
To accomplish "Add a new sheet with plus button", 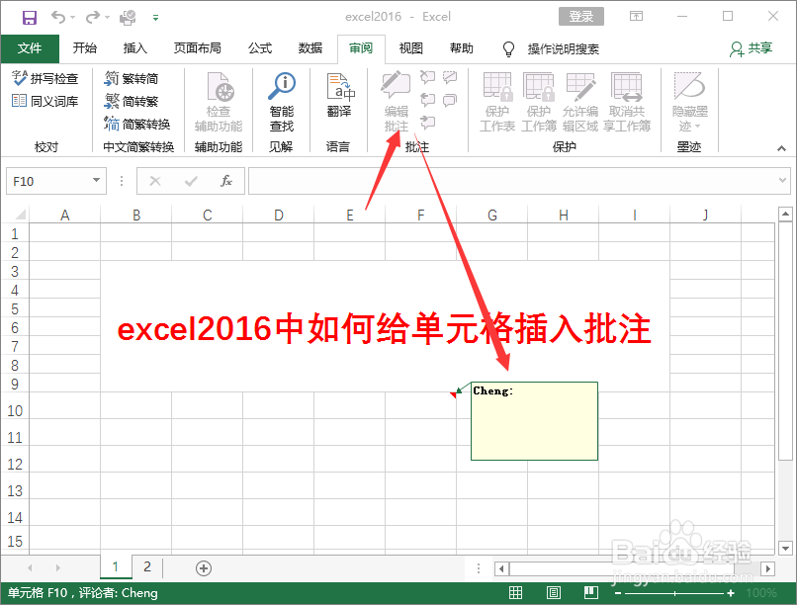I will 204,567.
